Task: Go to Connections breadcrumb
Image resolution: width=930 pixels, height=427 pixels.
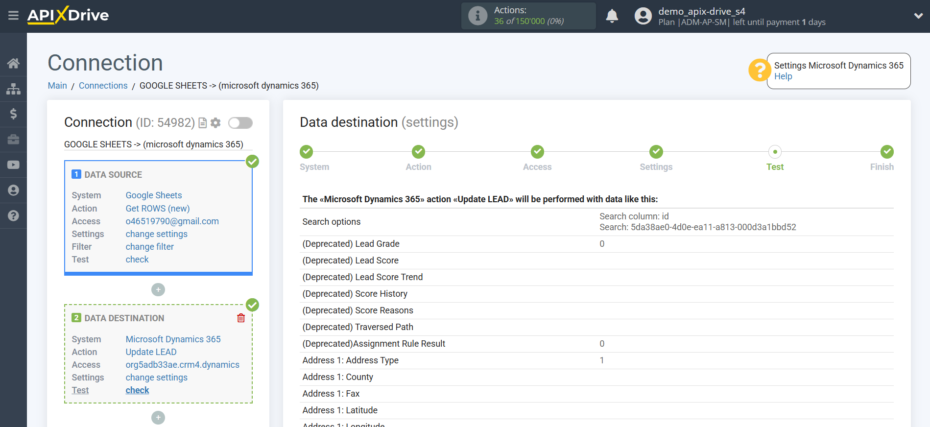Action: (103, 86)
